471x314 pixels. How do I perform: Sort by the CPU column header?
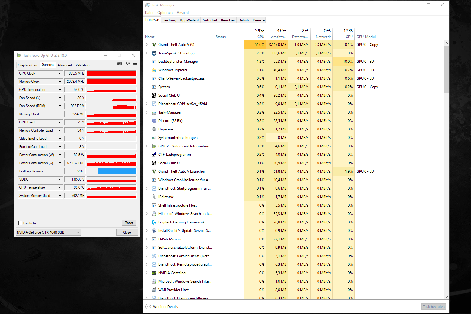tap(255, 34)
